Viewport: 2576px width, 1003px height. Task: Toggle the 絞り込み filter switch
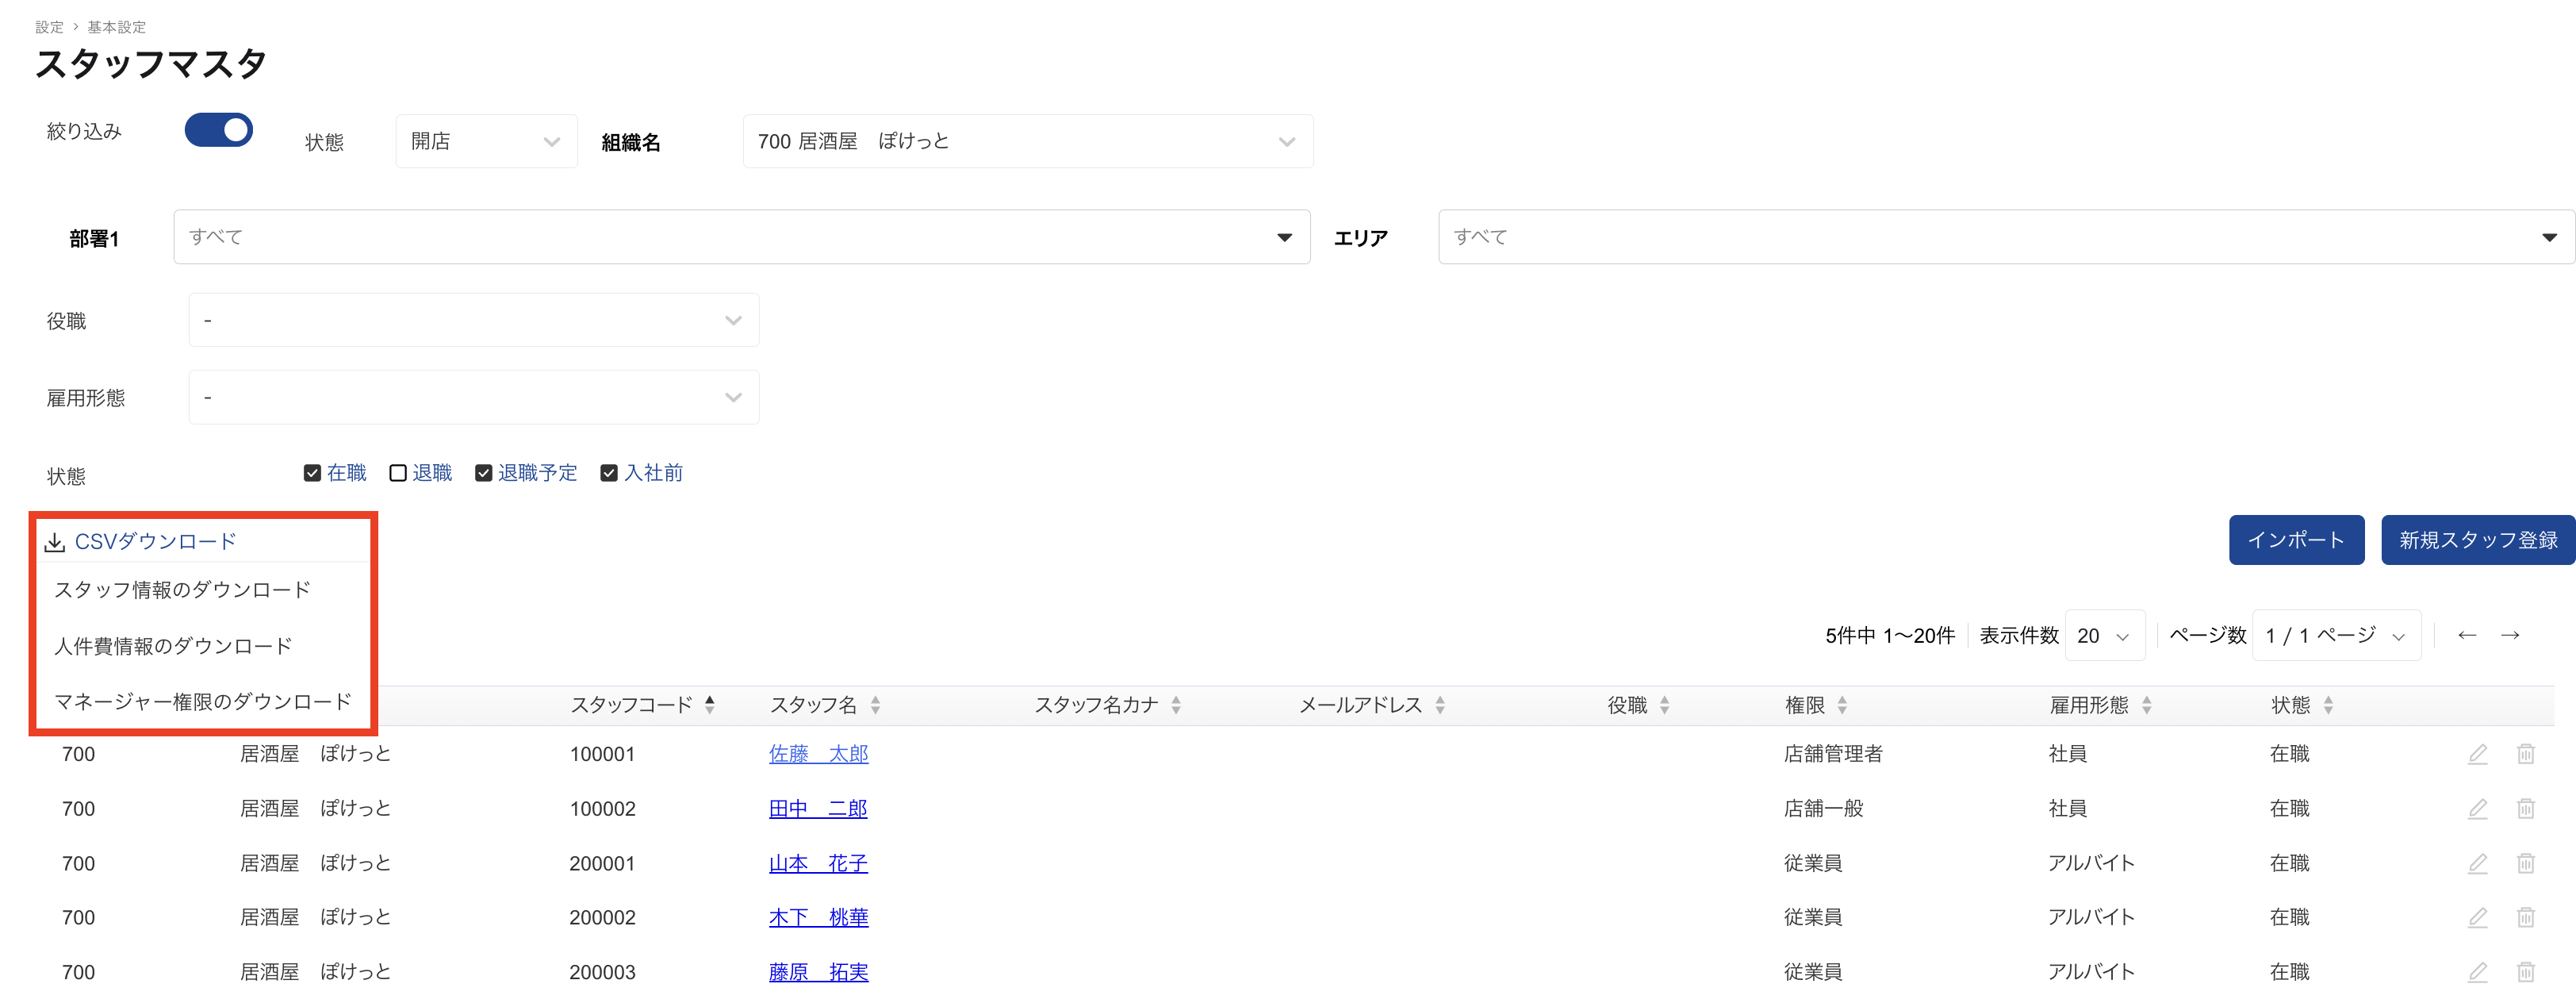[219, 130]
